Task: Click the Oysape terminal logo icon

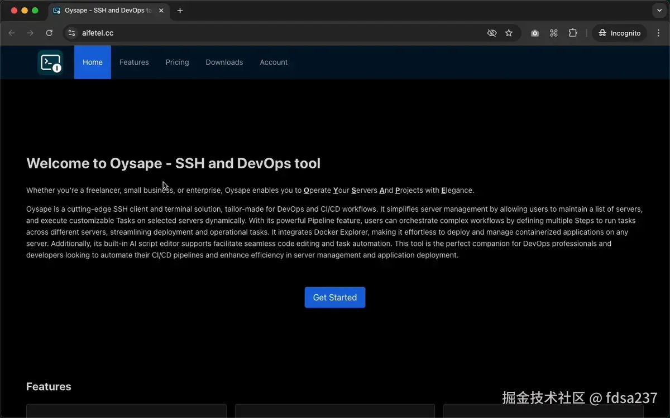Action: click(50, 62)
